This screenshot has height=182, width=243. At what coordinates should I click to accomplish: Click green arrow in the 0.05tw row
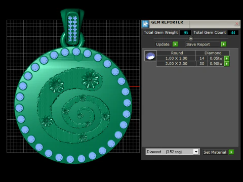coord(227,59)
